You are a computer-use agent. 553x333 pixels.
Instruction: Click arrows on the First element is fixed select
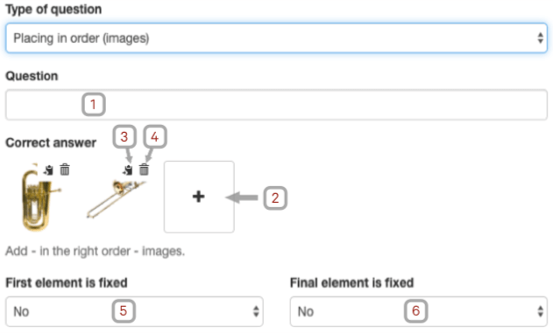pyautogui.click(x=256, y=311)
